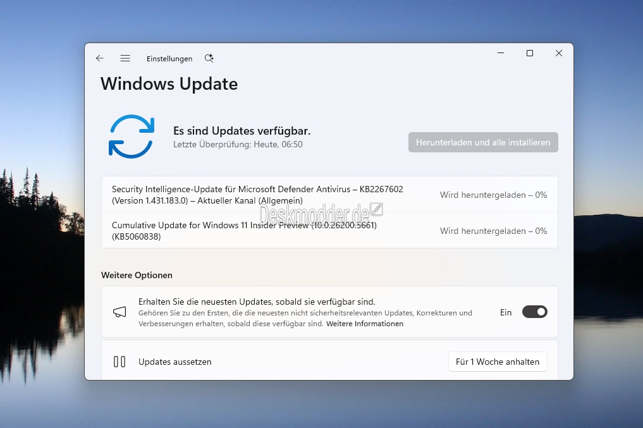Click 'Herunterladen und alle installieren' button
The image size is (643, 428).
click(x=483, y=142)
